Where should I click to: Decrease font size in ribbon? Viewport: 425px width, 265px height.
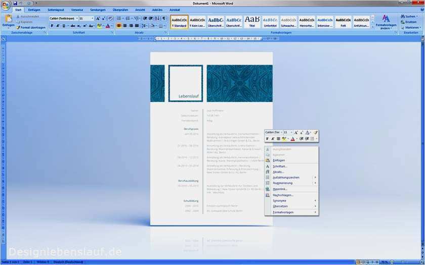[103, 18]
